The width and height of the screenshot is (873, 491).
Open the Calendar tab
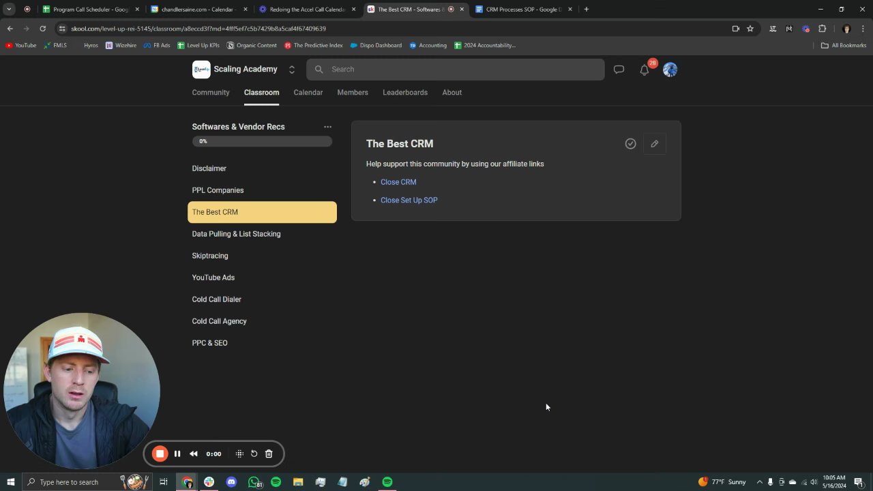click(x=308, y=92)
